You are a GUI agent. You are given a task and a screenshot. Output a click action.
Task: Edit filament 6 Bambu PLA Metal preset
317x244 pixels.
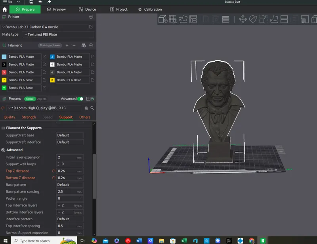(x=93, y=72)
